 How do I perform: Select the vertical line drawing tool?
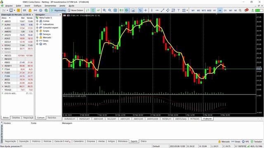click(152, 10)
